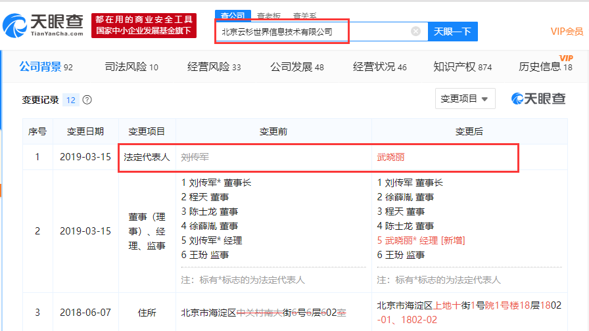Switch to the 查公司 search tab
589x331 pixels.
[x=233, y=16]
